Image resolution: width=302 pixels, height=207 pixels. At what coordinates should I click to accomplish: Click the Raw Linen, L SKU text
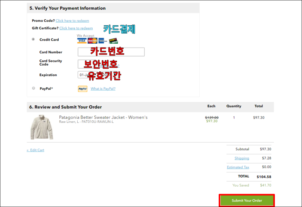click(x=86, y=122)
